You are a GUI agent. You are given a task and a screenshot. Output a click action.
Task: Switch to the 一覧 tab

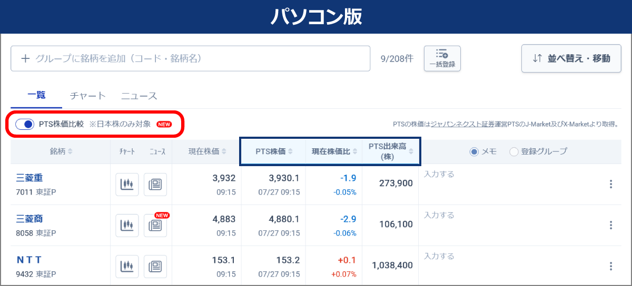tap(36, 96)
